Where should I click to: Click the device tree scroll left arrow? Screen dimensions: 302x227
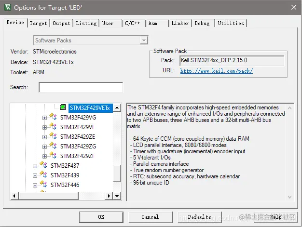(14, 196)
